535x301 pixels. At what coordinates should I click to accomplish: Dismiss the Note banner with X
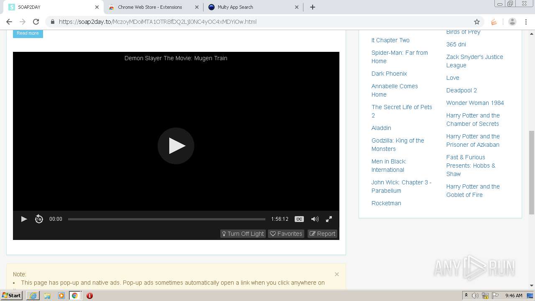coord(337,274)
